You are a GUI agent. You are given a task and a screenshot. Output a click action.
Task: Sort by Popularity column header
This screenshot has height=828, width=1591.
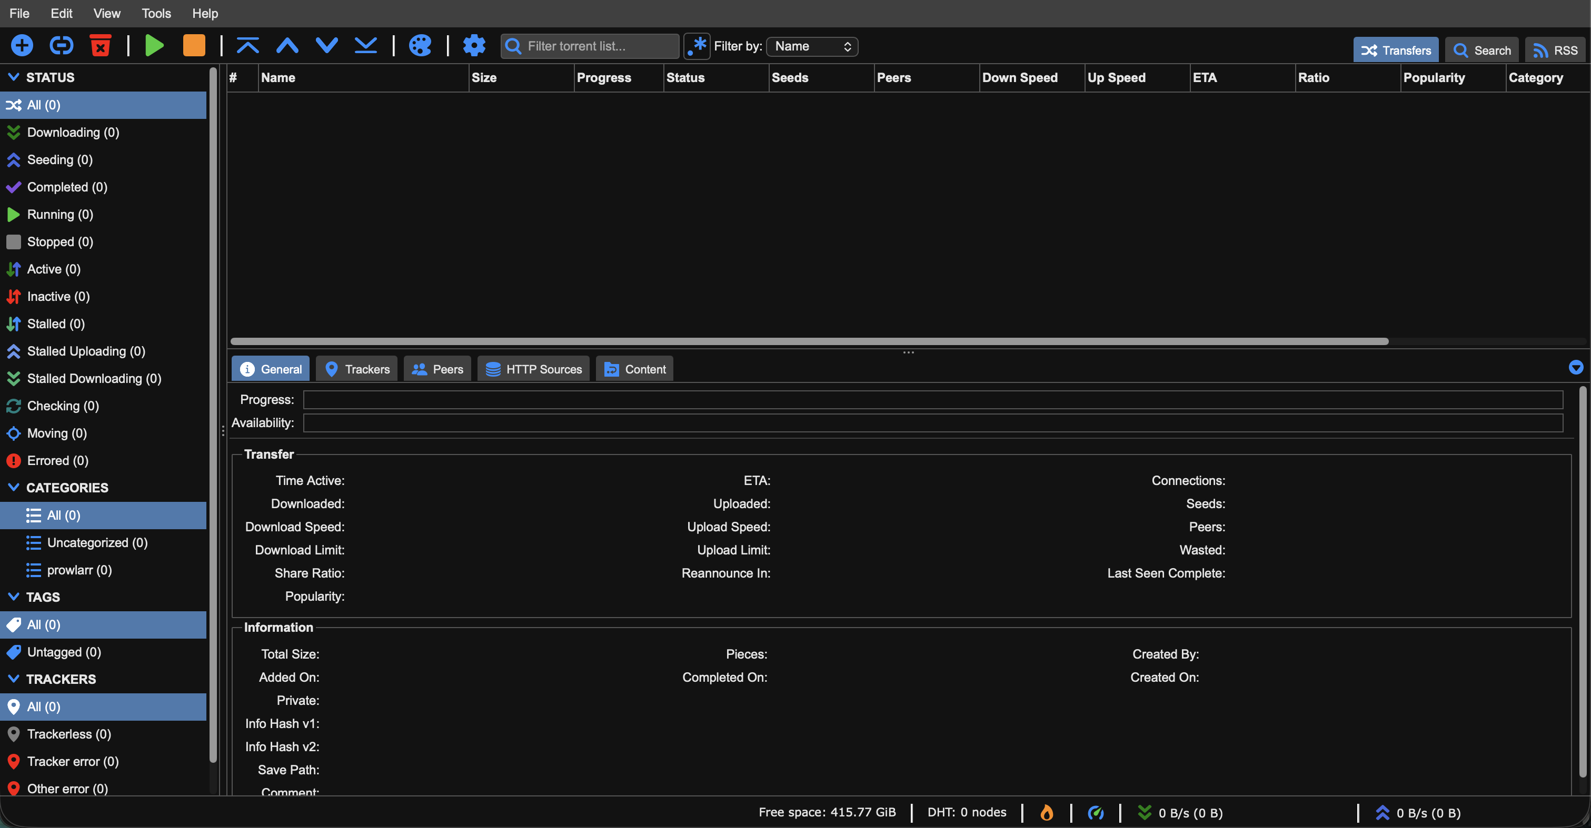coord(1453,78)
